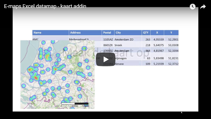
Task: Click quantity value '263'
Action: click(x=148, y=40)
